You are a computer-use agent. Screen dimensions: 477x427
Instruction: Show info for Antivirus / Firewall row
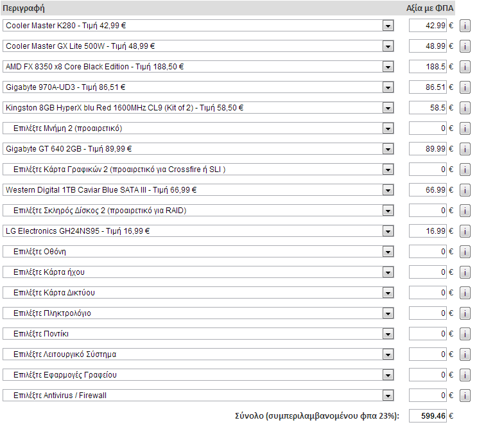coord(465,396)
